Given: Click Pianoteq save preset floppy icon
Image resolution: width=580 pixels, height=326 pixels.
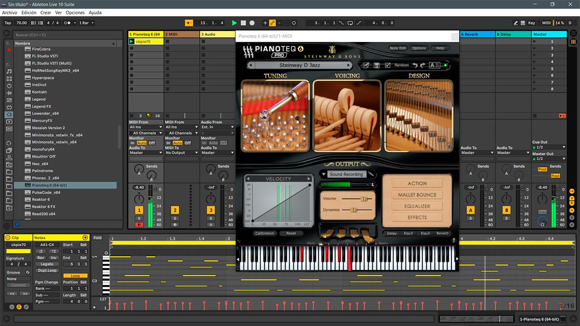Looking at the screenshot, I should tap(377, 65).
